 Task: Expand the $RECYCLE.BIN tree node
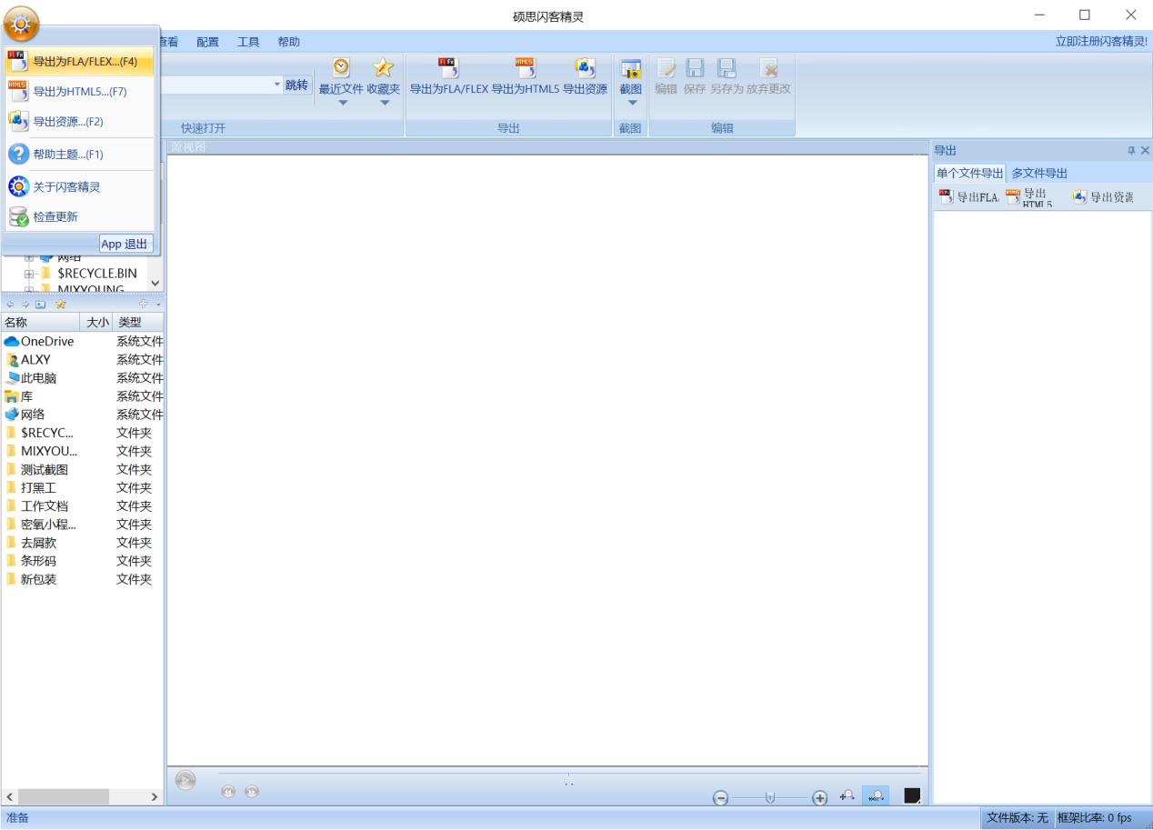click(30, 273)
